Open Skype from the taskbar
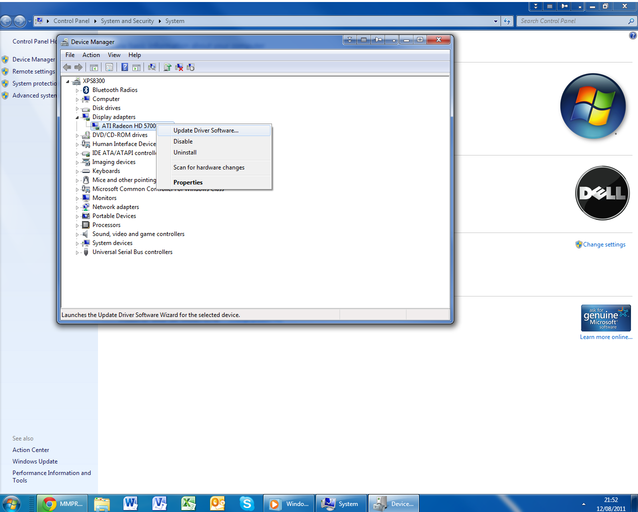Screen dimensions: 638x512 246,503
